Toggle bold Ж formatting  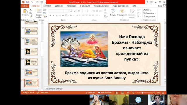click(50, 15)
